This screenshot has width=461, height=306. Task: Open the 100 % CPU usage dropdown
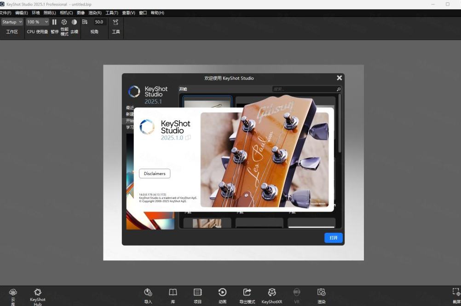(37, 22)
